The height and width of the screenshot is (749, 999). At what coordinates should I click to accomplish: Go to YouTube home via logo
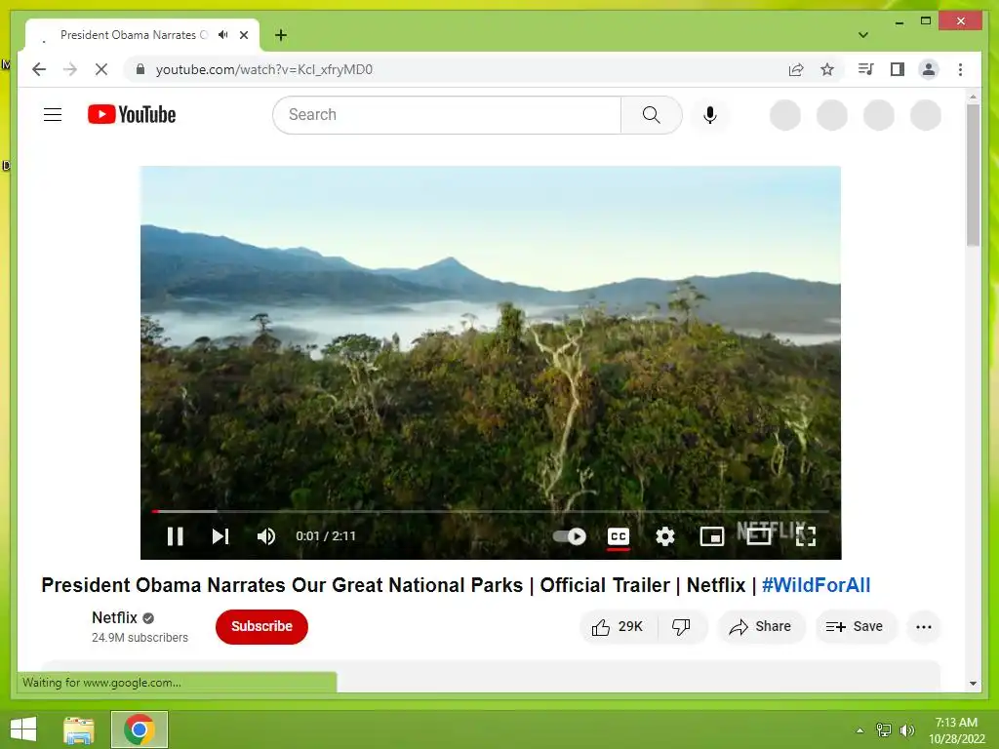[132, 115]
